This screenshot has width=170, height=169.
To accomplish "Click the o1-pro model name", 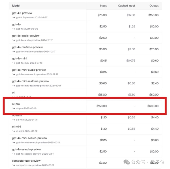I will [x=16, y=104].
